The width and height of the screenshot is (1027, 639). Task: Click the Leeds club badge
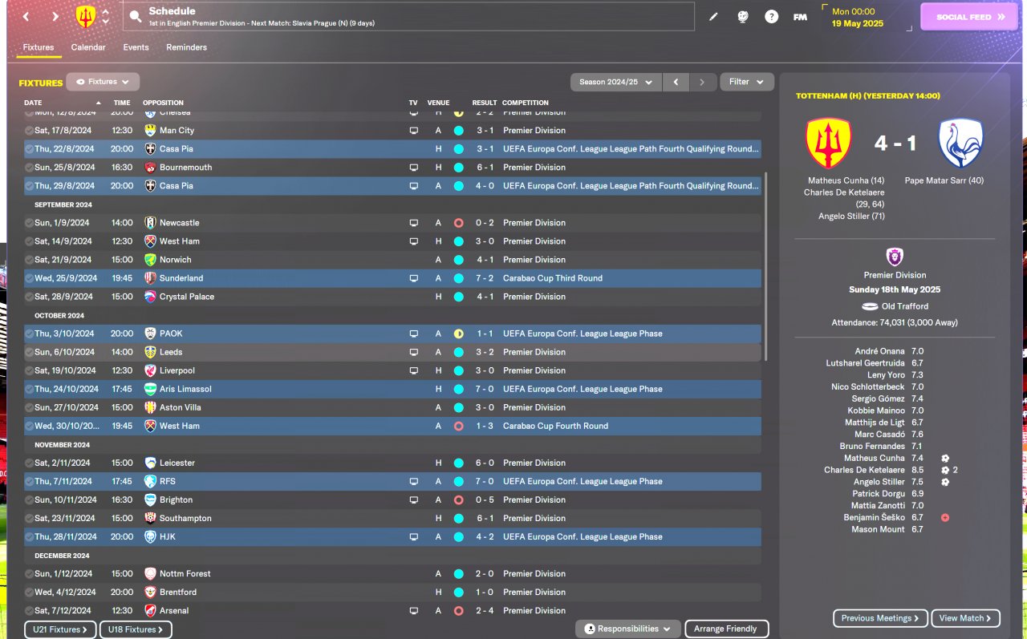150,352
